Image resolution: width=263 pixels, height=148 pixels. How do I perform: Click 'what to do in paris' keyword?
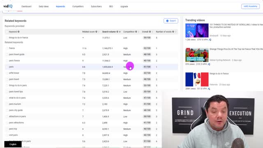click(x=17, y=98)
